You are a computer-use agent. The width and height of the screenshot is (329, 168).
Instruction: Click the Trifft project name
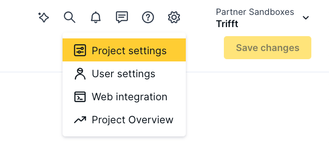(x=227, y=23)
